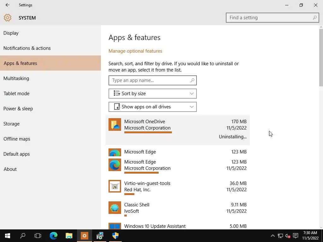
Task: Select Virtio-win-guest-tools entry name
Action: [147, 183]
